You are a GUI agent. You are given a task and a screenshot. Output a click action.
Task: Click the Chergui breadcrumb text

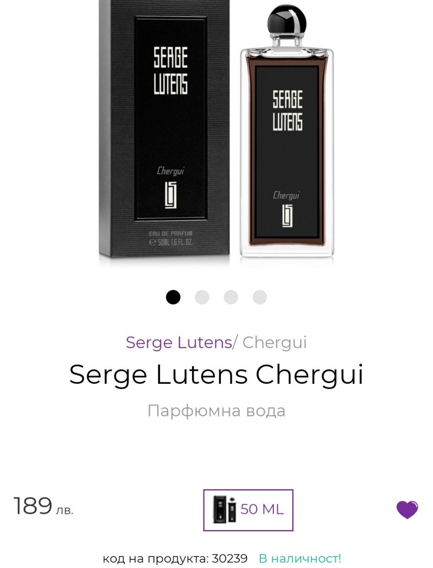(274, 343)
